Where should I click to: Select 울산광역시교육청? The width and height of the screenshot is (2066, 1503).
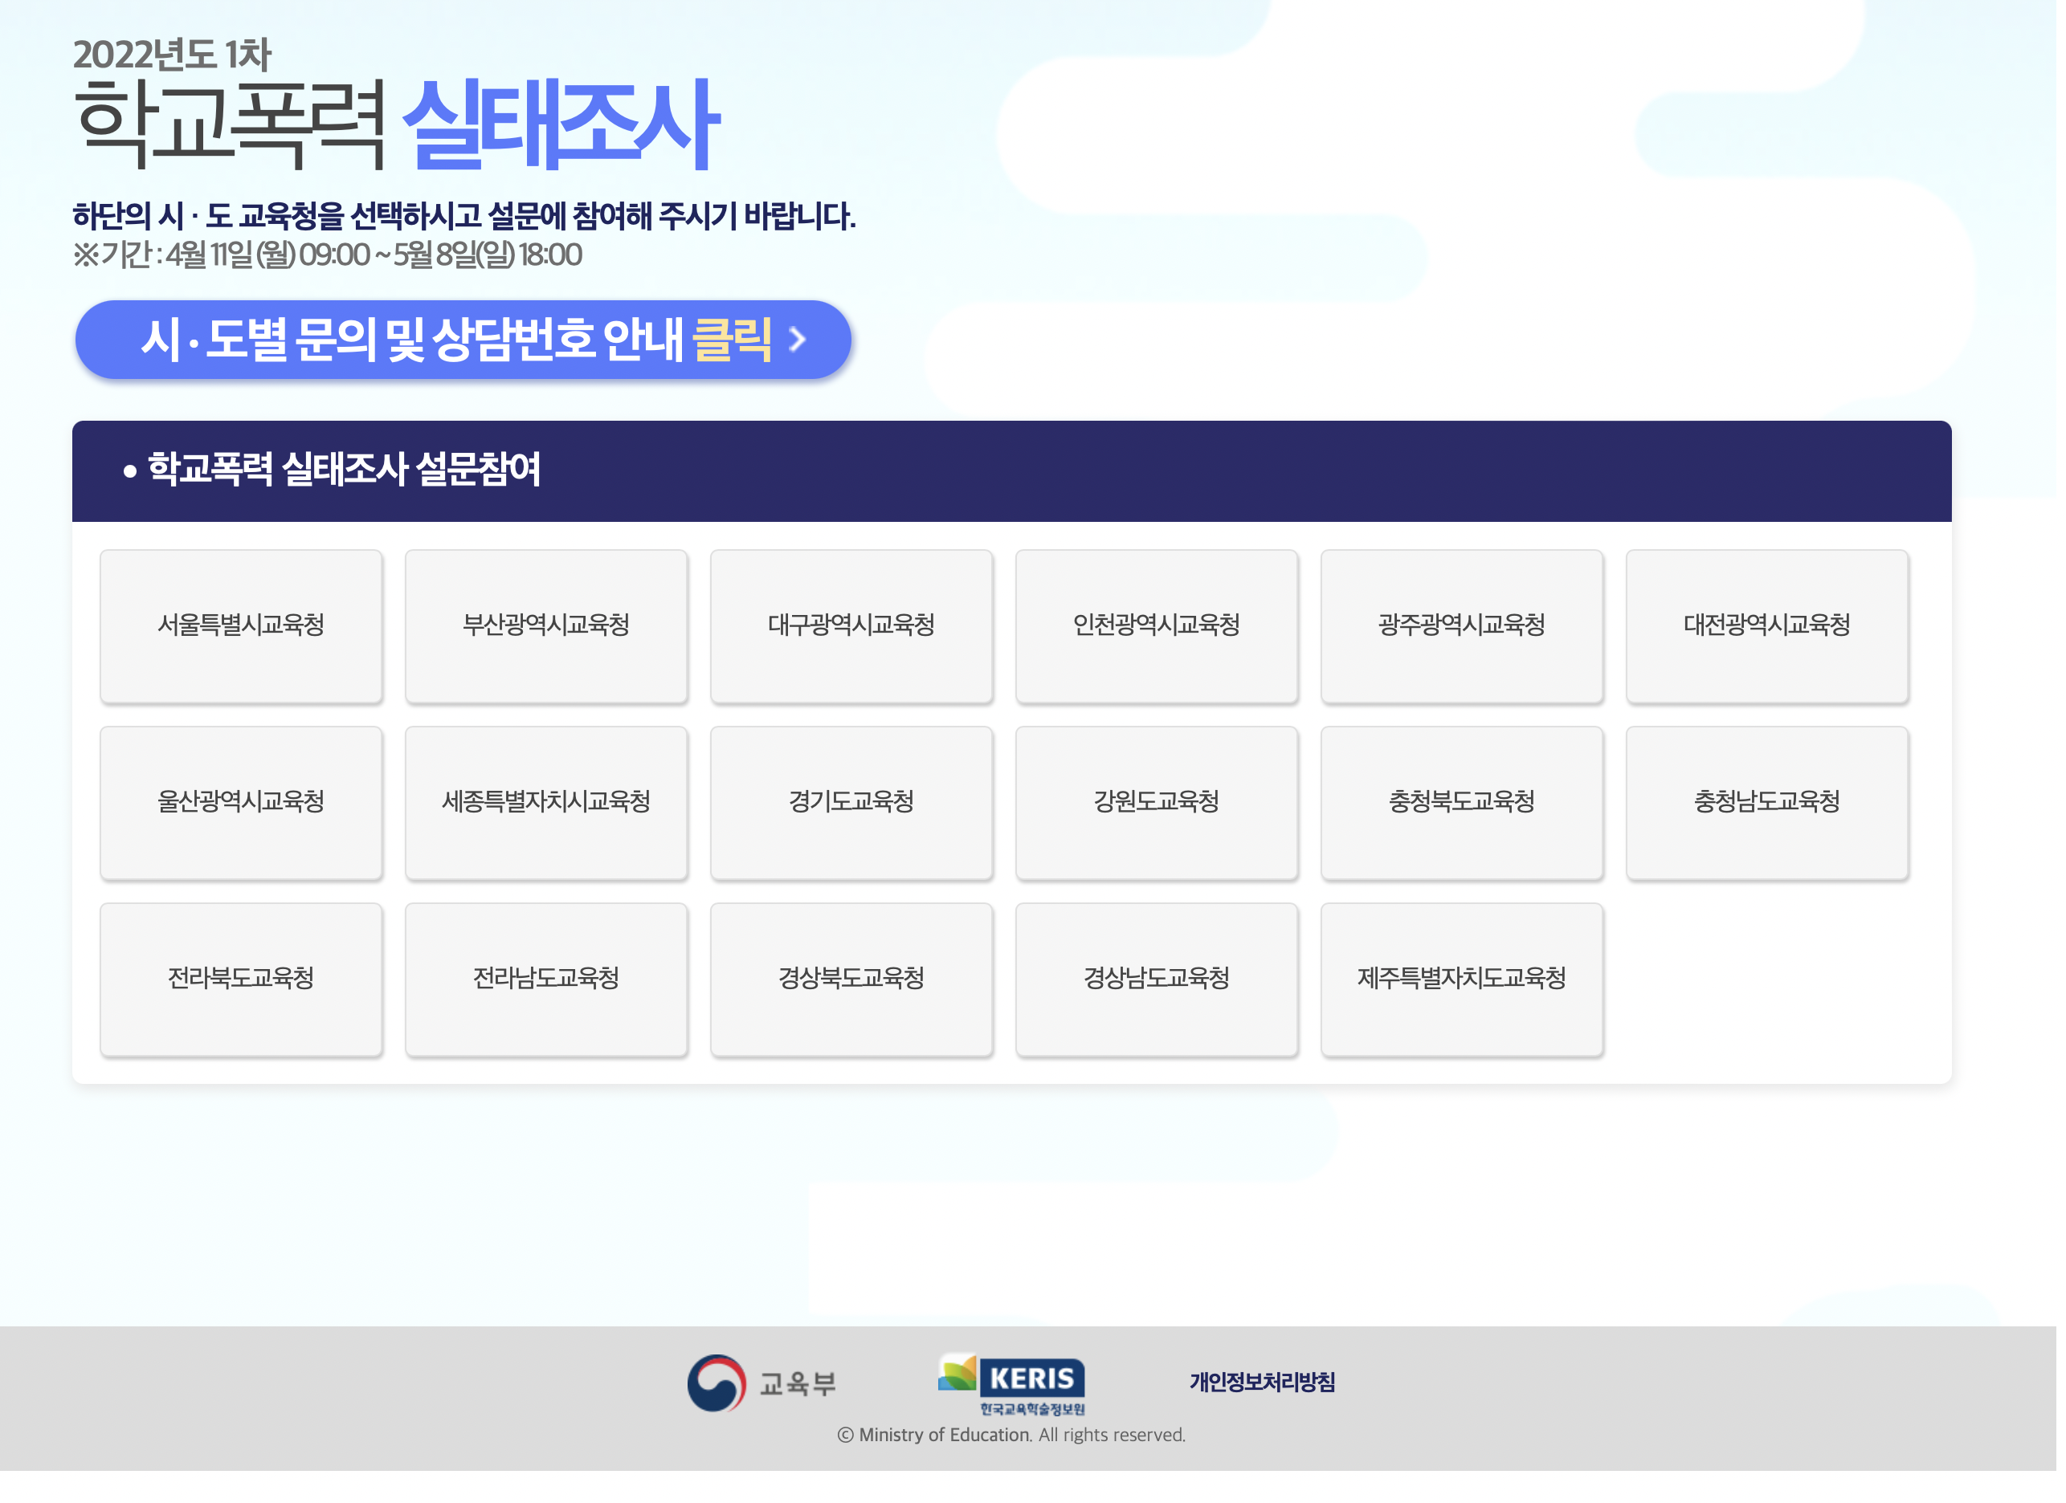point(242,802)
